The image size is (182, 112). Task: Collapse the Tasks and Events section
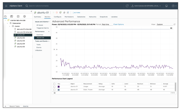pyautogui.click(x=49, y=41)
